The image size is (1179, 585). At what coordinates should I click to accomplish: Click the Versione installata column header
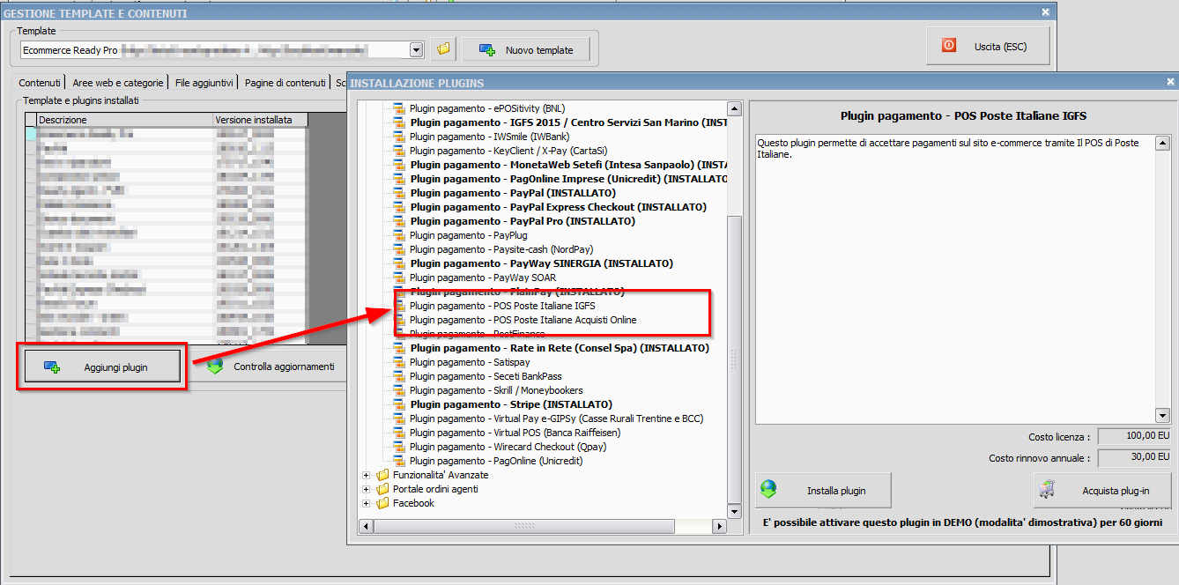pyautogui.click(x=260, y=120)
